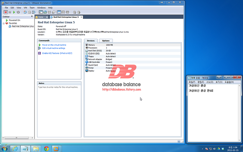Open Google Chrome from the taskbar

pos(46,149)
